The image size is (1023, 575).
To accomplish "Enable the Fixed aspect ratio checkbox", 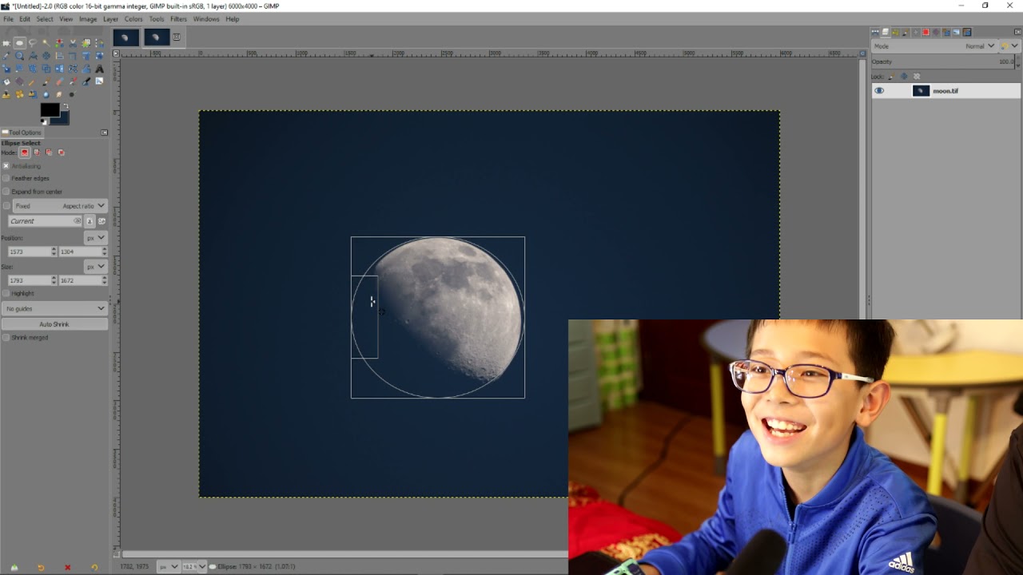I will point(6,206).
